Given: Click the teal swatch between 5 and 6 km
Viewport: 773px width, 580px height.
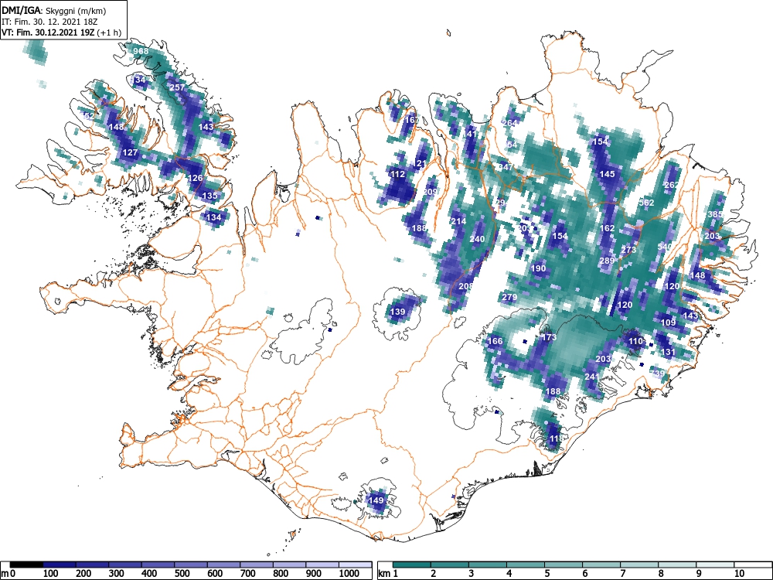Looking at the screenshot, I should [x=564, y=565].
